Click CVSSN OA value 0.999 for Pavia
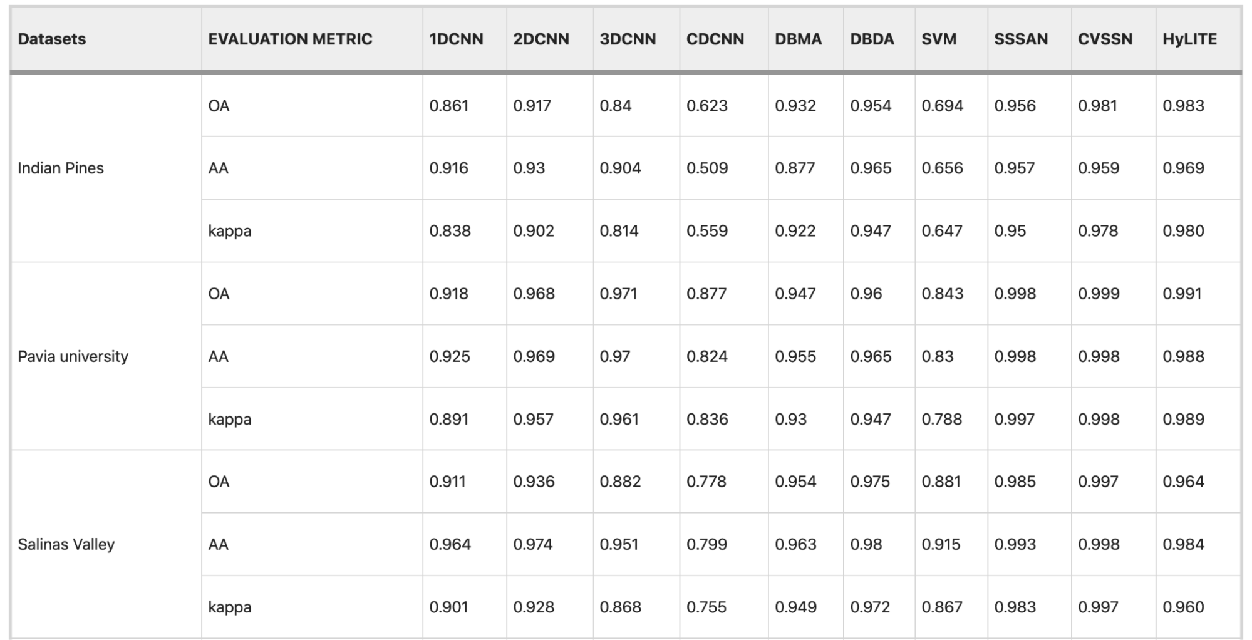This screenshot has height=640, width=1252. [x=1099, y=294]
